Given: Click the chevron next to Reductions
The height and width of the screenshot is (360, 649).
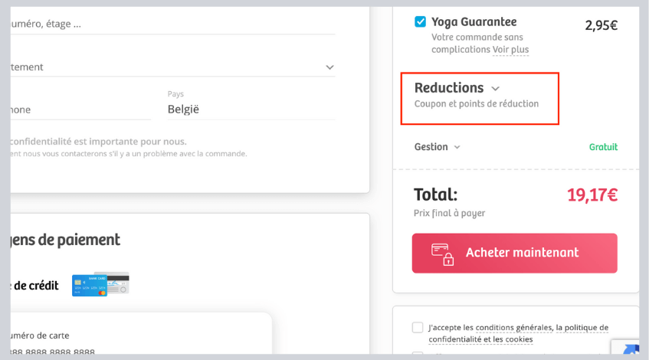Looking at the screenshot, I should (495, 89).
